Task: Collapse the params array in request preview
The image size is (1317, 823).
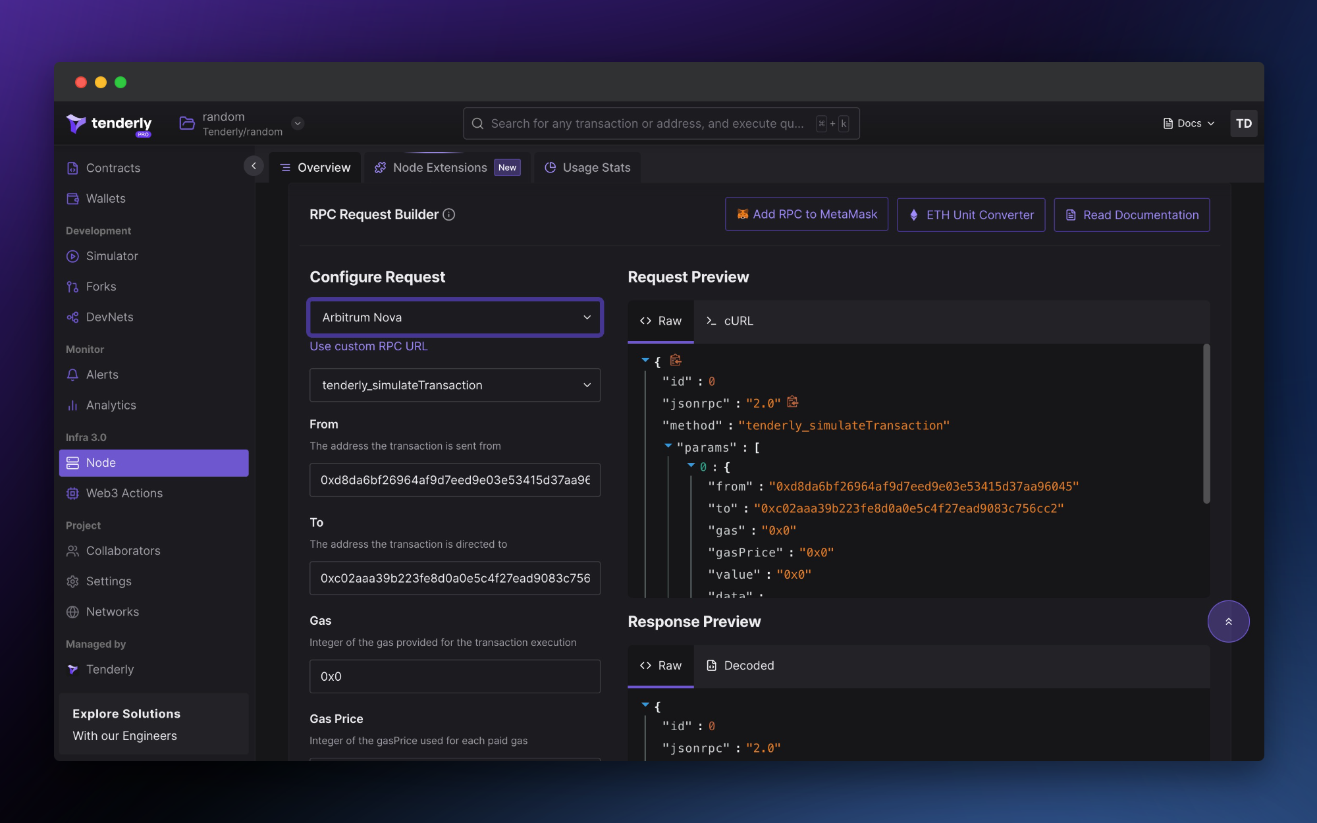Action: pos(668,446)
